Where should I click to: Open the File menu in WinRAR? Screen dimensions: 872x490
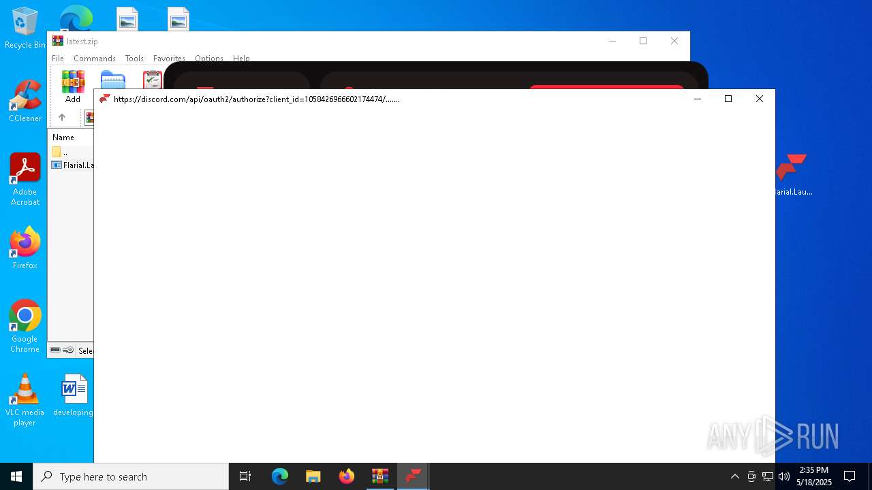(x=58, y=59)
